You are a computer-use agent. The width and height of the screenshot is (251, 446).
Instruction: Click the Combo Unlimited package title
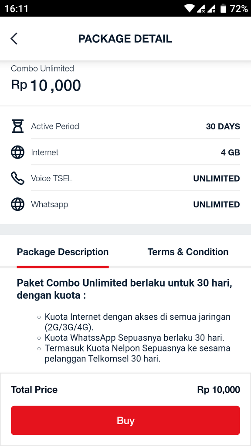43,68
